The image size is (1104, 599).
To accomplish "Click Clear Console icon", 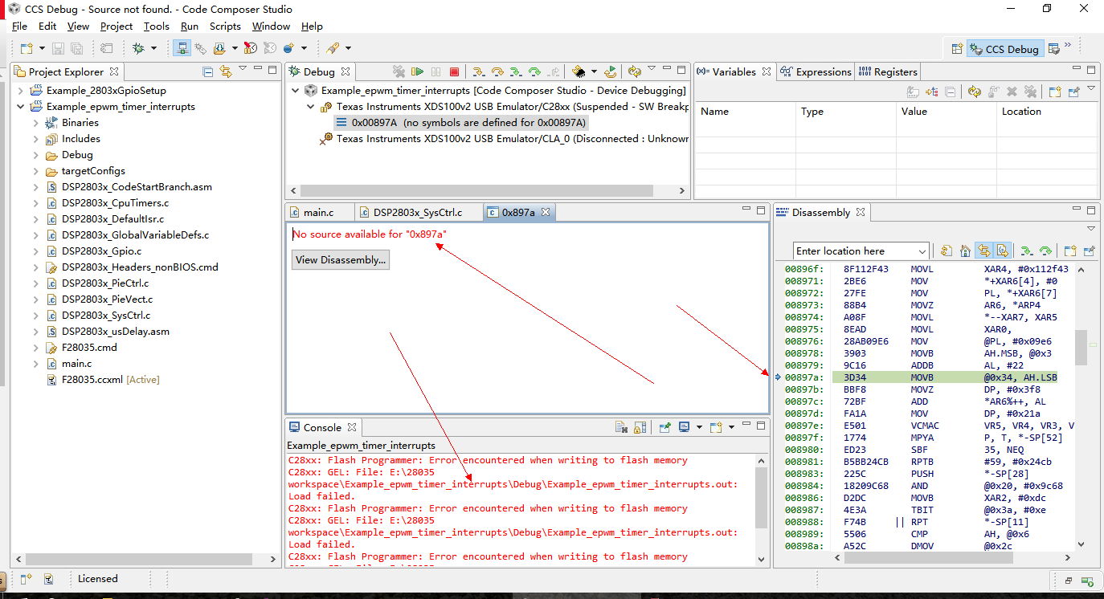I will point(621,427).
